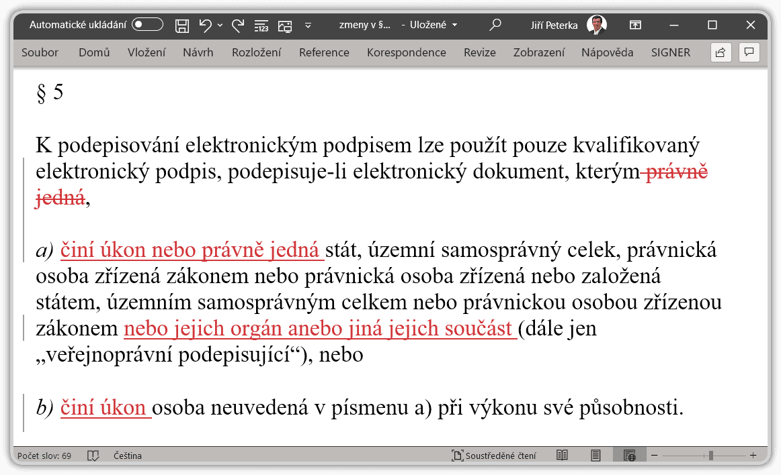Click the '§ 5' heading text
781x475 pixels.
[50, 92]
